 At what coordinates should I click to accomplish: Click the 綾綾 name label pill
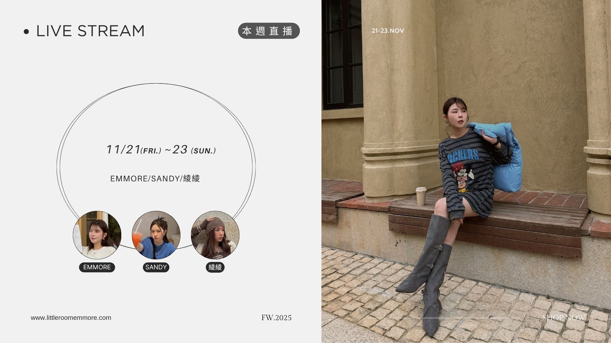pos(215,267)
